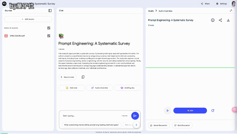Open the user profile avatar
This screenshot has height=134, width=237.
[234, 4]
